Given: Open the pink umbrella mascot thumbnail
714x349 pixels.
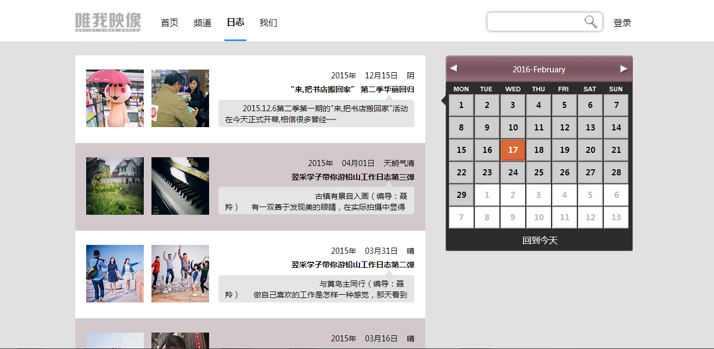Looking at the screenshot, I should (x=115, y=98).
